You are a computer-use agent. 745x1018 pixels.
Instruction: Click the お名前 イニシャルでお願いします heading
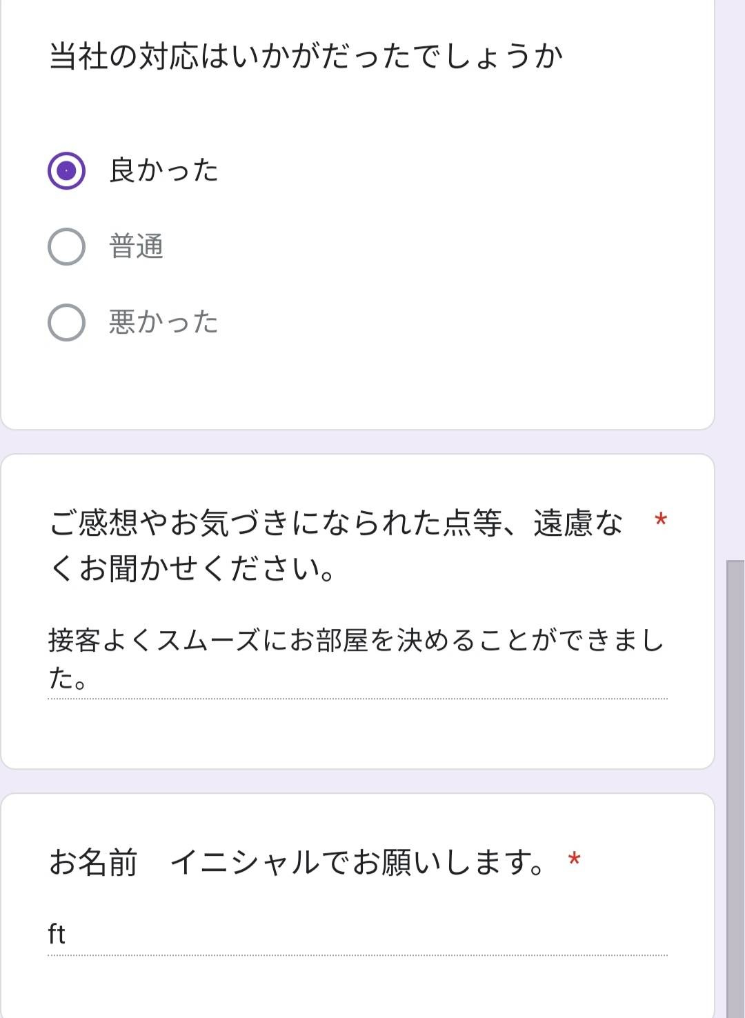coord(297,862)
